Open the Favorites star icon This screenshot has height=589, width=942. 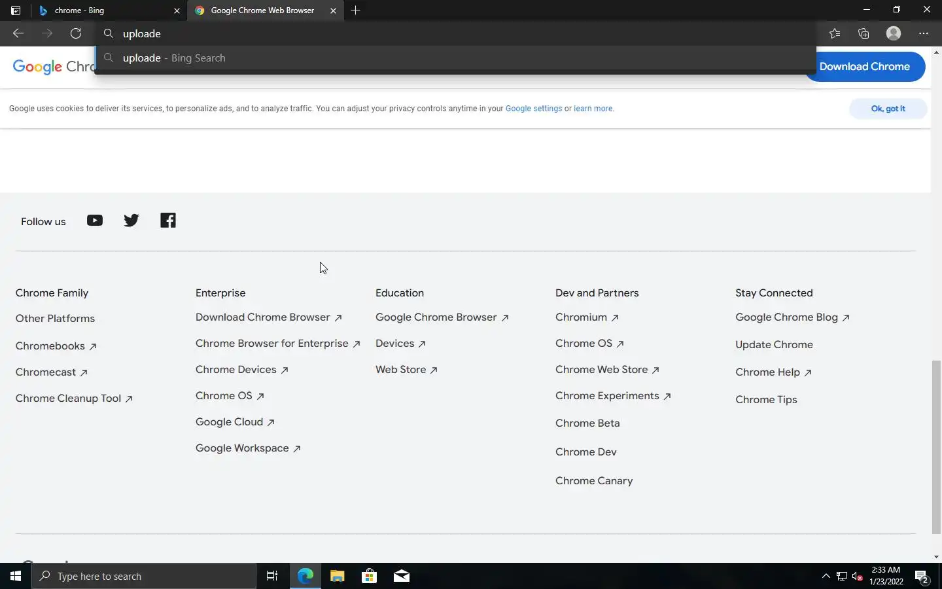(835, 33)
